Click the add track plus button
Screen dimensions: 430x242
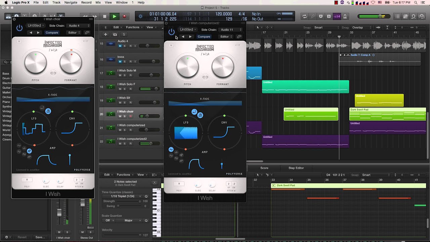point(105,34)
